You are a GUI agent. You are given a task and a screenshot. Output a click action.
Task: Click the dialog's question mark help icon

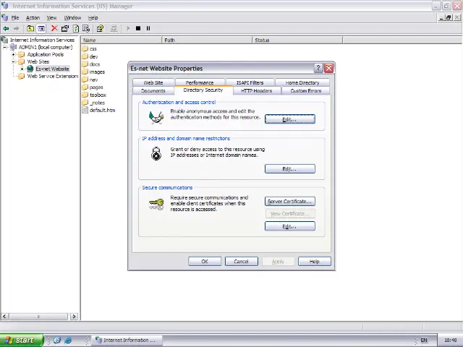coord(318,68)
